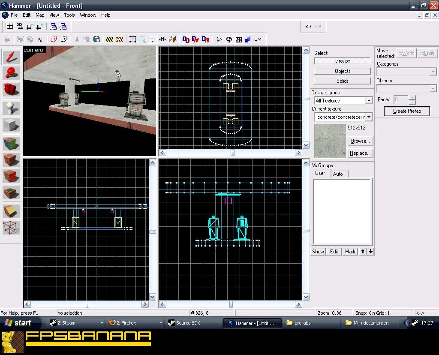Toggle the ignore groups 'ig' button
Viewport: 439px width, 355px height.
coord(40,39)
